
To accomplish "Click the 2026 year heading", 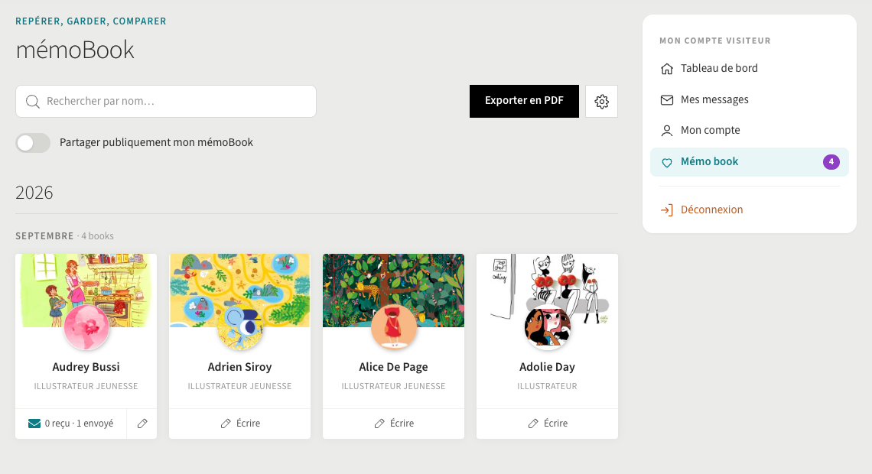I will 34,193.
